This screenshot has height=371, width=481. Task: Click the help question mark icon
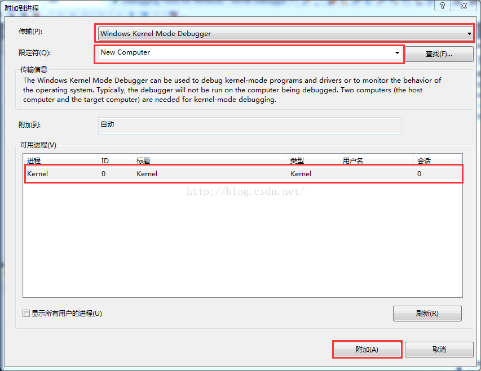click(x=442, y=6)
